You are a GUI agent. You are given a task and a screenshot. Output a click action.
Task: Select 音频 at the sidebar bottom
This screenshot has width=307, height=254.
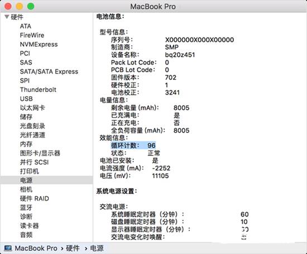coord(26,235)
